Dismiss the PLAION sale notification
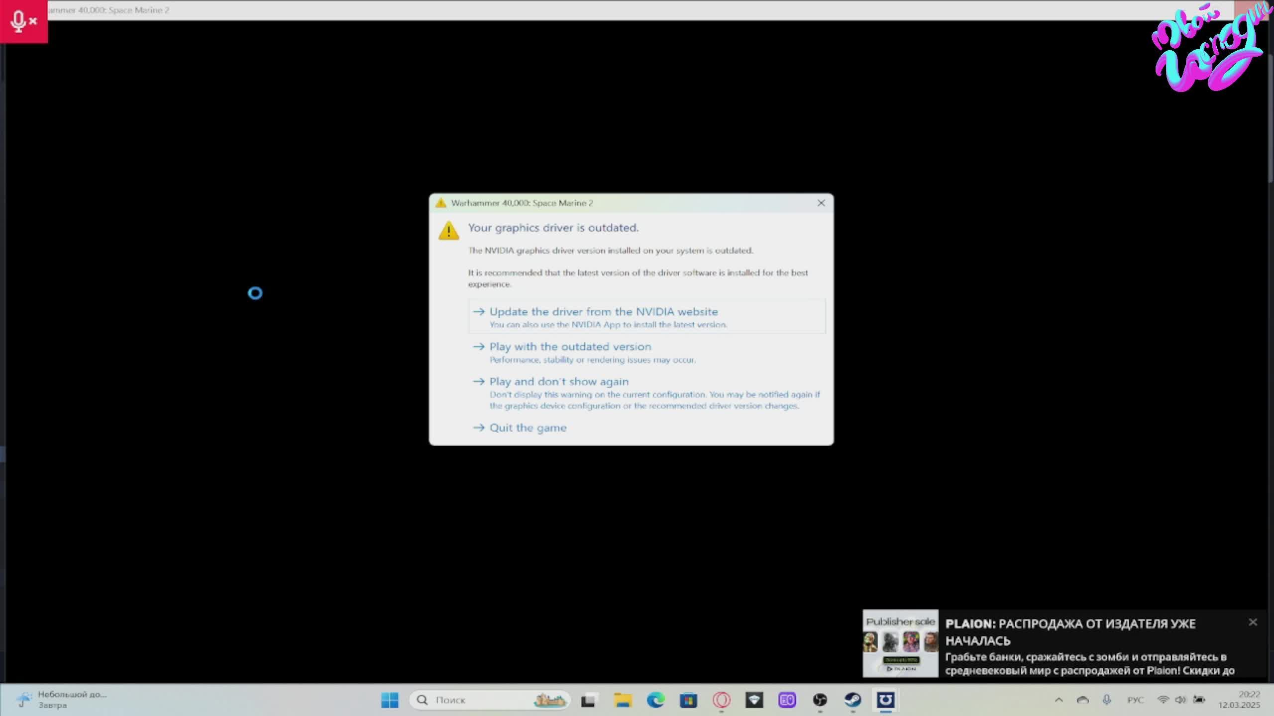This screenshot has height=716, width=1274. [x=1253, y=622]
